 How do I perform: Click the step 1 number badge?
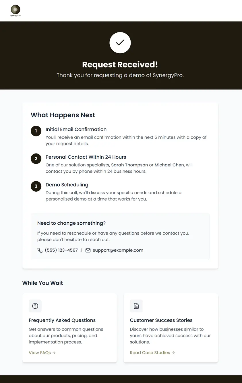click(x=36, y=131)
